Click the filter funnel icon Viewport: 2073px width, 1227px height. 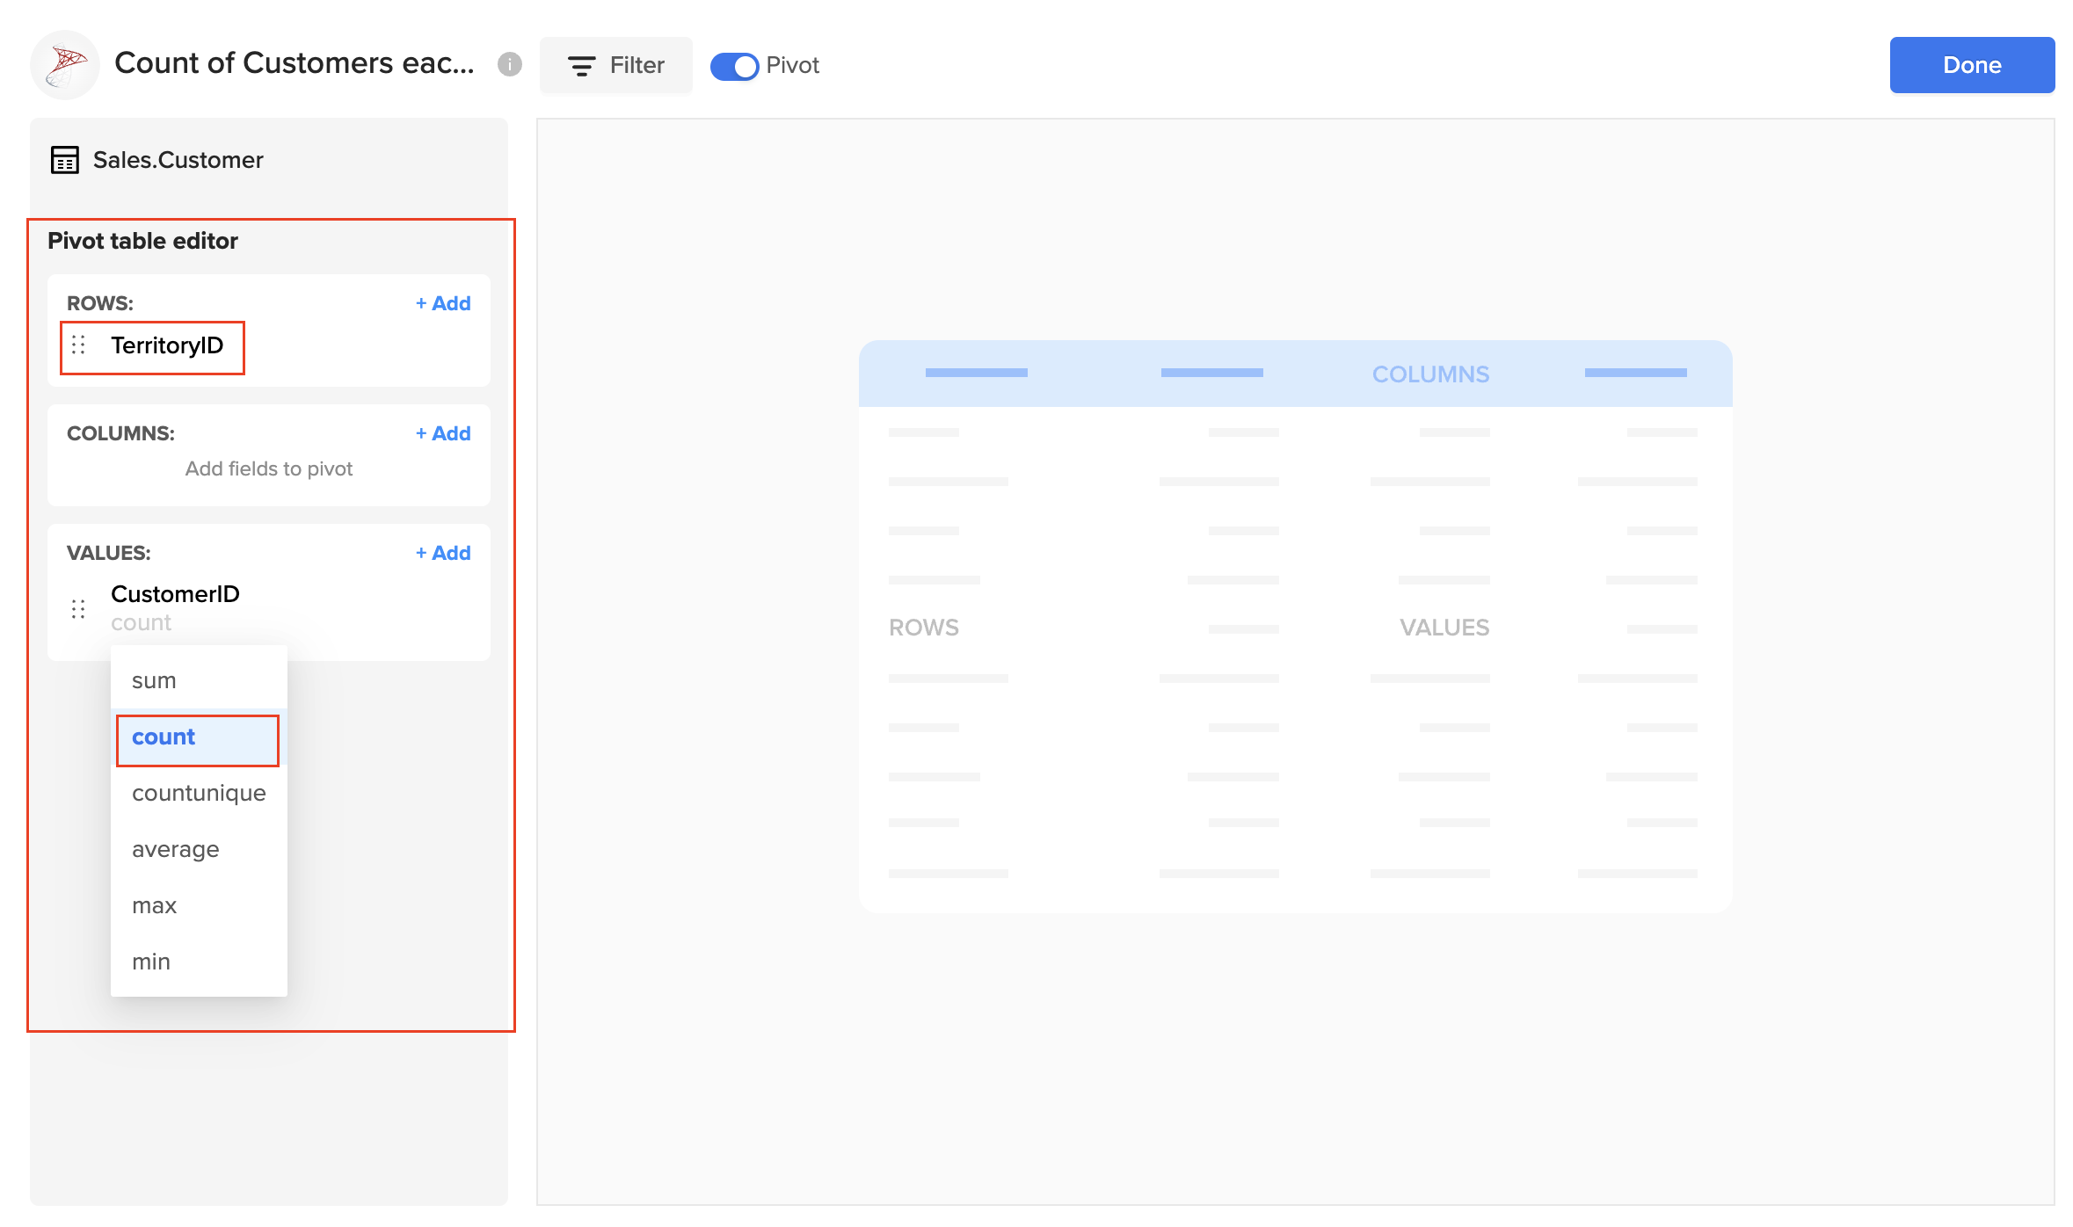click(x=581, y=66)
